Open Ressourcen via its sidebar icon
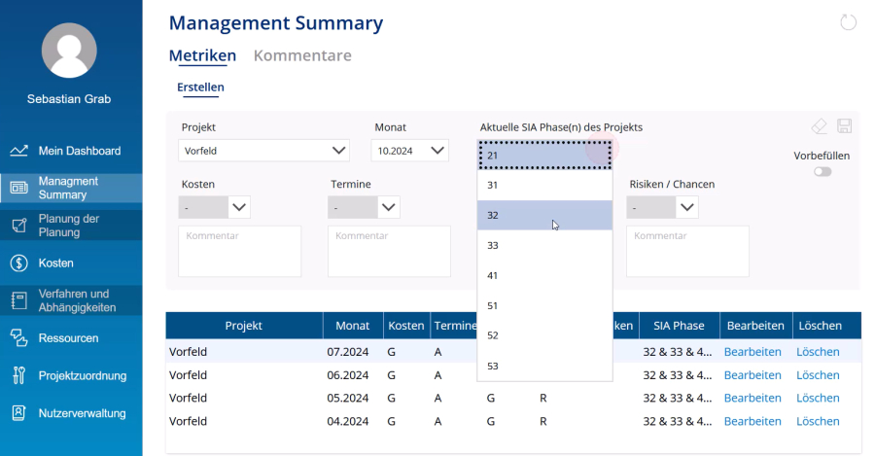875x456 pixels. (18, 338)
